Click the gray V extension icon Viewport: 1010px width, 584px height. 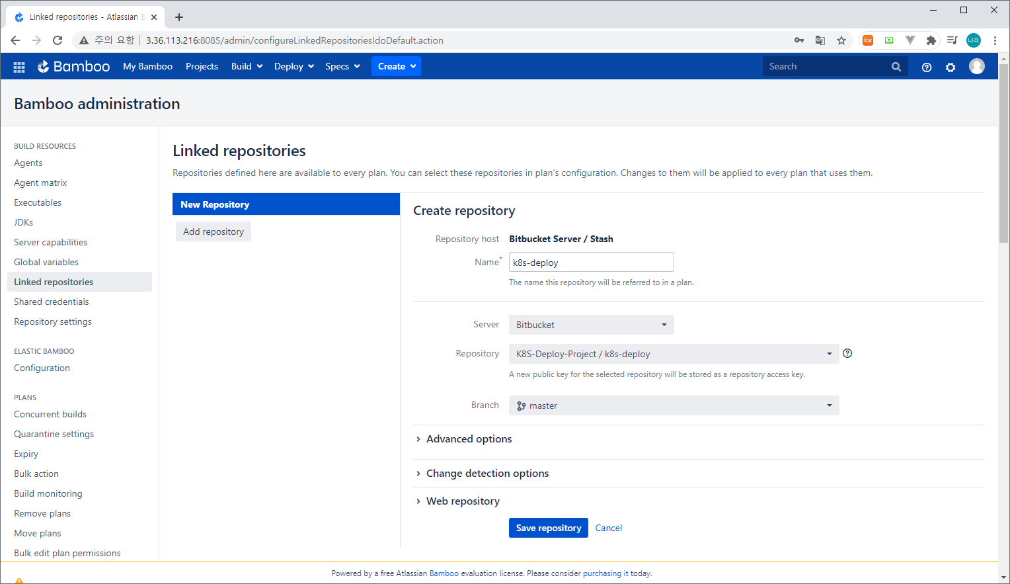(910, 40)
